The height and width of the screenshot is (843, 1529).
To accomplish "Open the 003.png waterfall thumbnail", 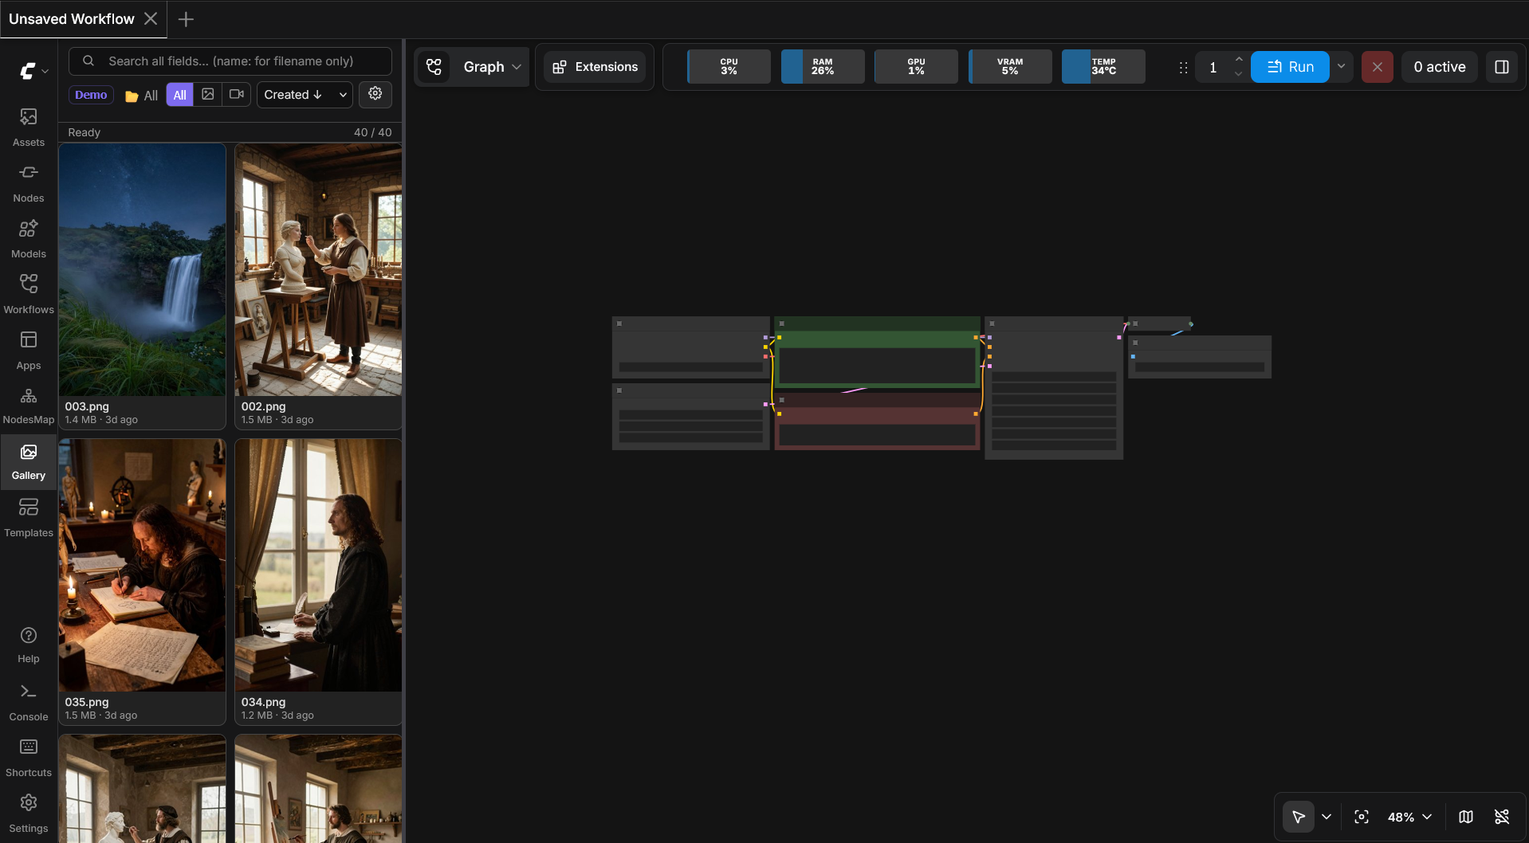I will (142, 270).
